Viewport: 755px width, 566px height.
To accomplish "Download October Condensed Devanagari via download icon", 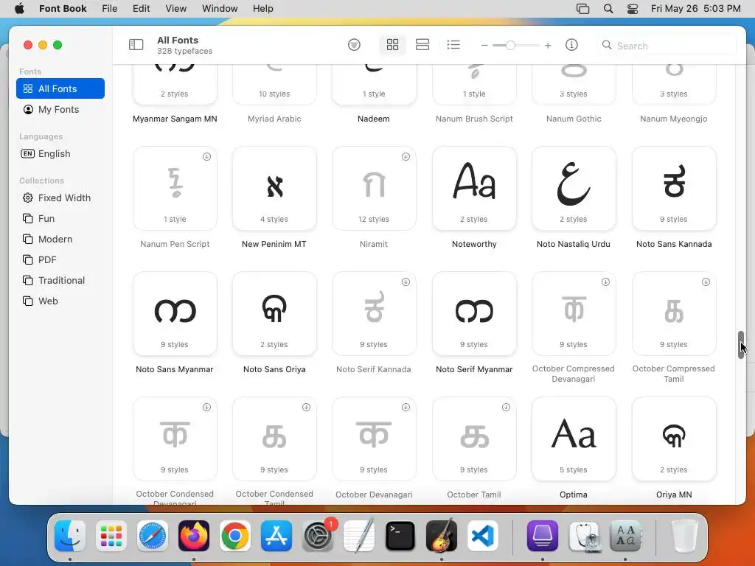I will (206, 407).
